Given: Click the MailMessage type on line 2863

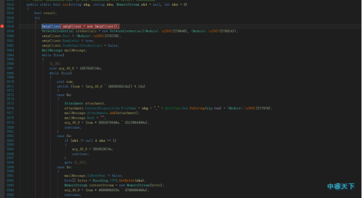Looking at the screenshot, I should [x=52, y=51].
